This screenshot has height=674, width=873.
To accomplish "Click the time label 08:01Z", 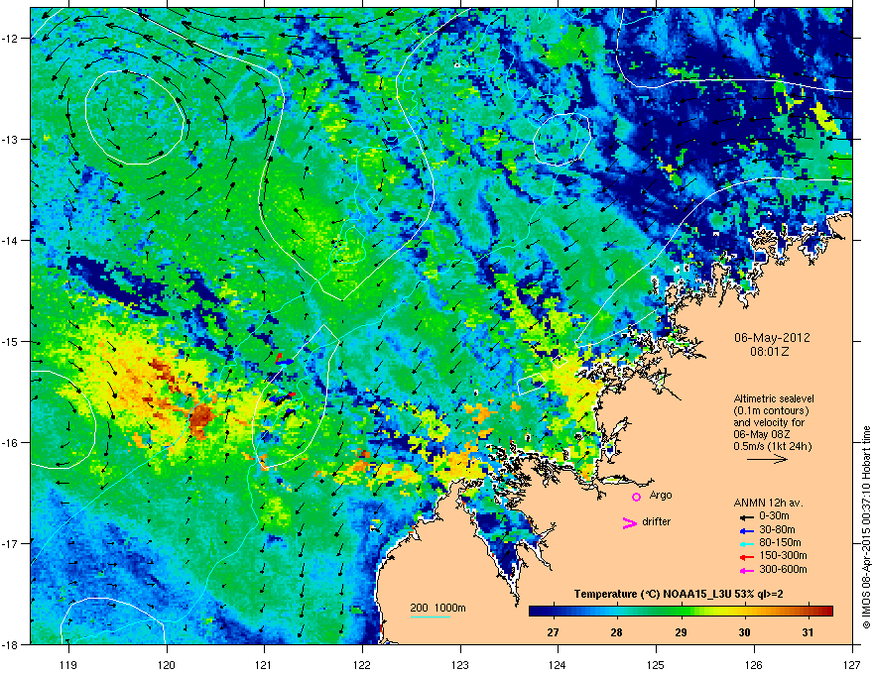I will point(770,352).
